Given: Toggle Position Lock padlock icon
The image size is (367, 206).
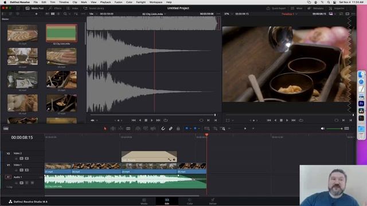Looking at the screenshot, I should click(178, 128).
